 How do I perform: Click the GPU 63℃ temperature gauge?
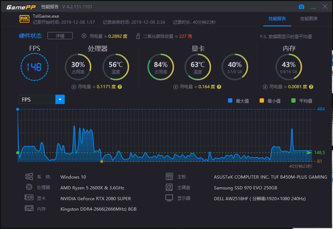(x=198, y=67)
